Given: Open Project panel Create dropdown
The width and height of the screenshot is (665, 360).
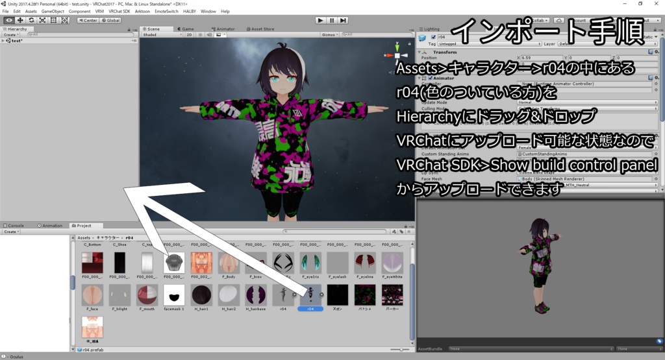Looking at the screenshot, I should click(x=10, y=232).
